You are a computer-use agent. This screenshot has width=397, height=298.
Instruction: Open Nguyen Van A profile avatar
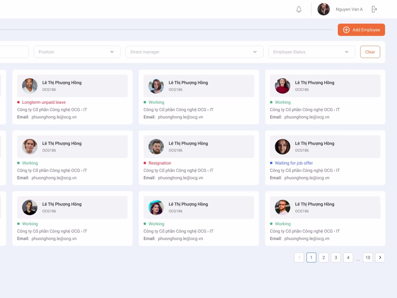pyautogui.click(x=323, y=9)
